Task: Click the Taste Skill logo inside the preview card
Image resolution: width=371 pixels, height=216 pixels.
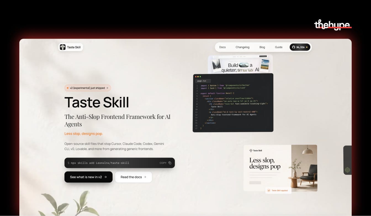Action: click(256, 151)
